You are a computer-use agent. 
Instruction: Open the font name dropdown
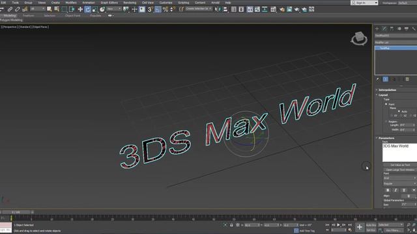point(399,178)
